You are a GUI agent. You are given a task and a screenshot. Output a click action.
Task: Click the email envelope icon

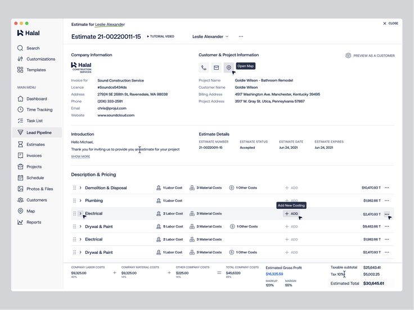(216, 67)
